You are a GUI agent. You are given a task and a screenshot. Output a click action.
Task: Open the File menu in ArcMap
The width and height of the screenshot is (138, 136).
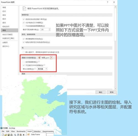tap(3, 131)
